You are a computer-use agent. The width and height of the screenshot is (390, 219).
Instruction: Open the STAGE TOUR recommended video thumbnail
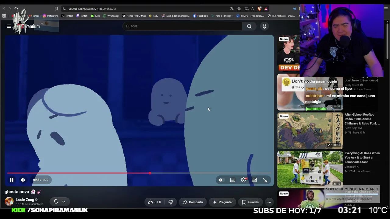pos(289,53)
